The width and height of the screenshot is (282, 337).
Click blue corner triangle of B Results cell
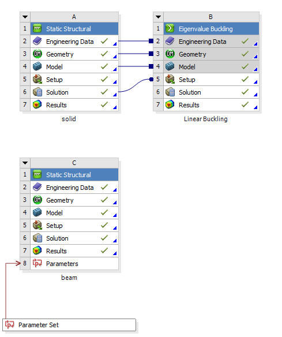(255, 107)
